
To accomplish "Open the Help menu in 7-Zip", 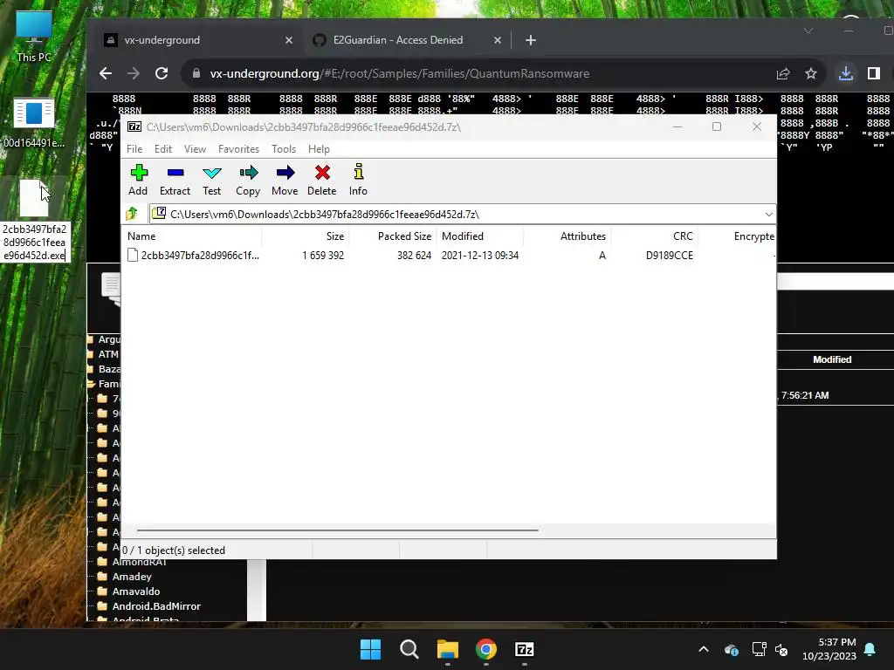I will point(319,148).
